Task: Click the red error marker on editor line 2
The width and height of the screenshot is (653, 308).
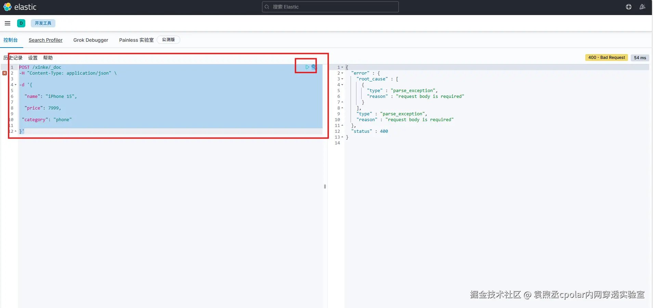Action: [x=5, y=73]
